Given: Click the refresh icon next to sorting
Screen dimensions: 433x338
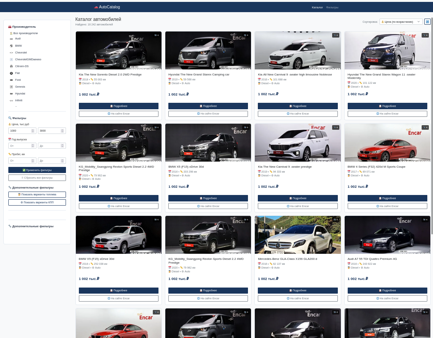Looking at the screenshot, I should [x=427, y=22].
